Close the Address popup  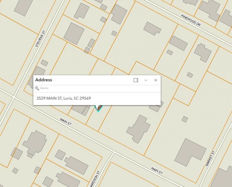tap(156, 80)
